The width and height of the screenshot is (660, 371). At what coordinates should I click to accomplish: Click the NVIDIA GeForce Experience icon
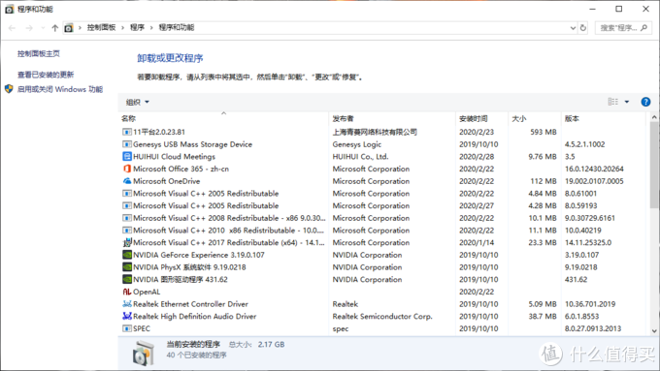127,255
